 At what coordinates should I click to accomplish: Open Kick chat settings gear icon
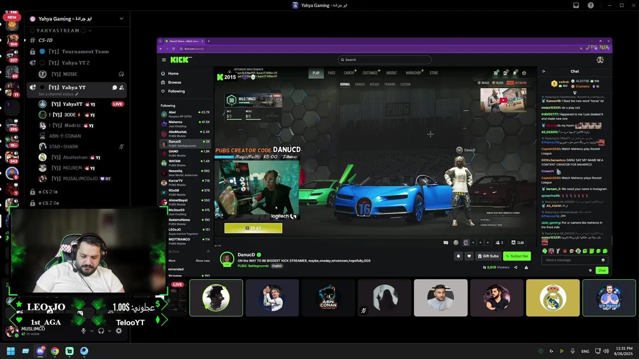[x=590, y=270]
